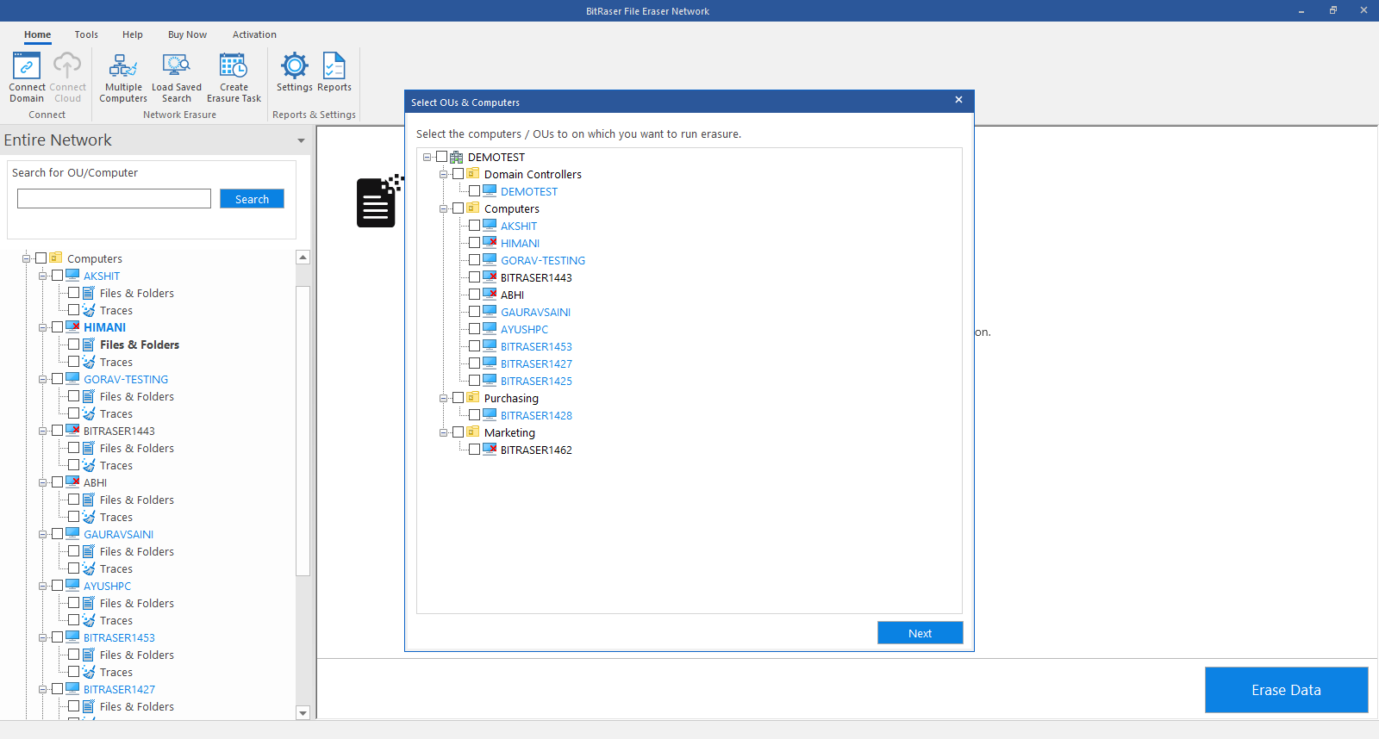Restore down the BitRaser window

[x=1332, y=10]
